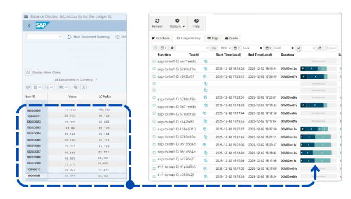351x199 pixels.
Task: Click the SAP back arrow
Action: [29, 25]
